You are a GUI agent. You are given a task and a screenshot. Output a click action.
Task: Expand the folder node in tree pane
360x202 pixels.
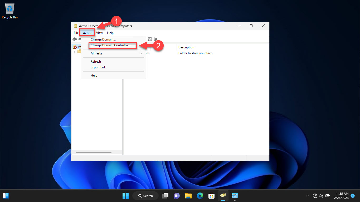74,52
